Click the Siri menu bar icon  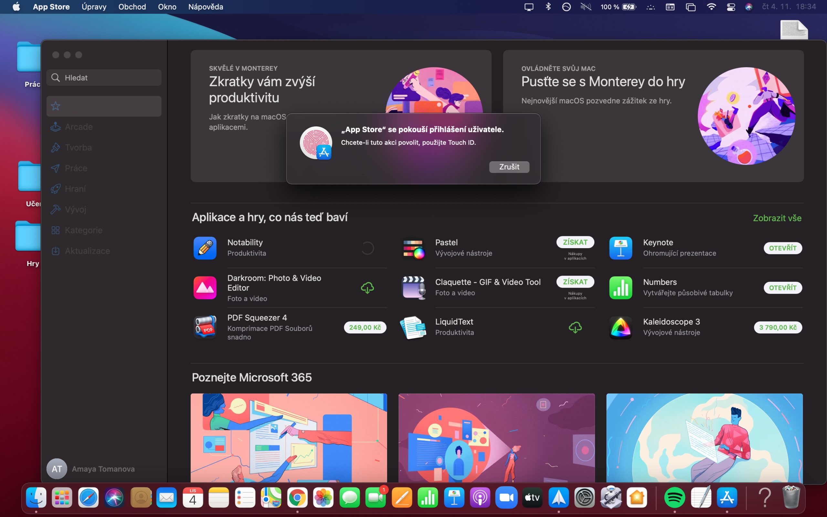coord(749,7)
